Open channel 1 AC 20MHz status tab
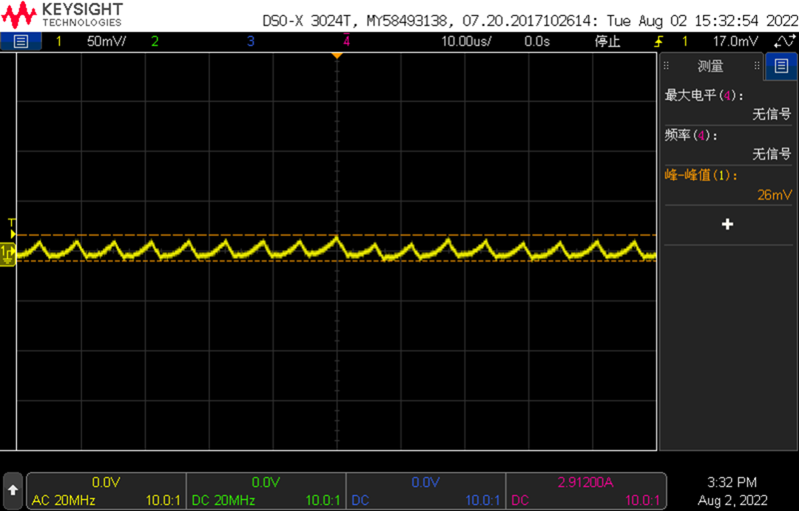 point(106,490)
